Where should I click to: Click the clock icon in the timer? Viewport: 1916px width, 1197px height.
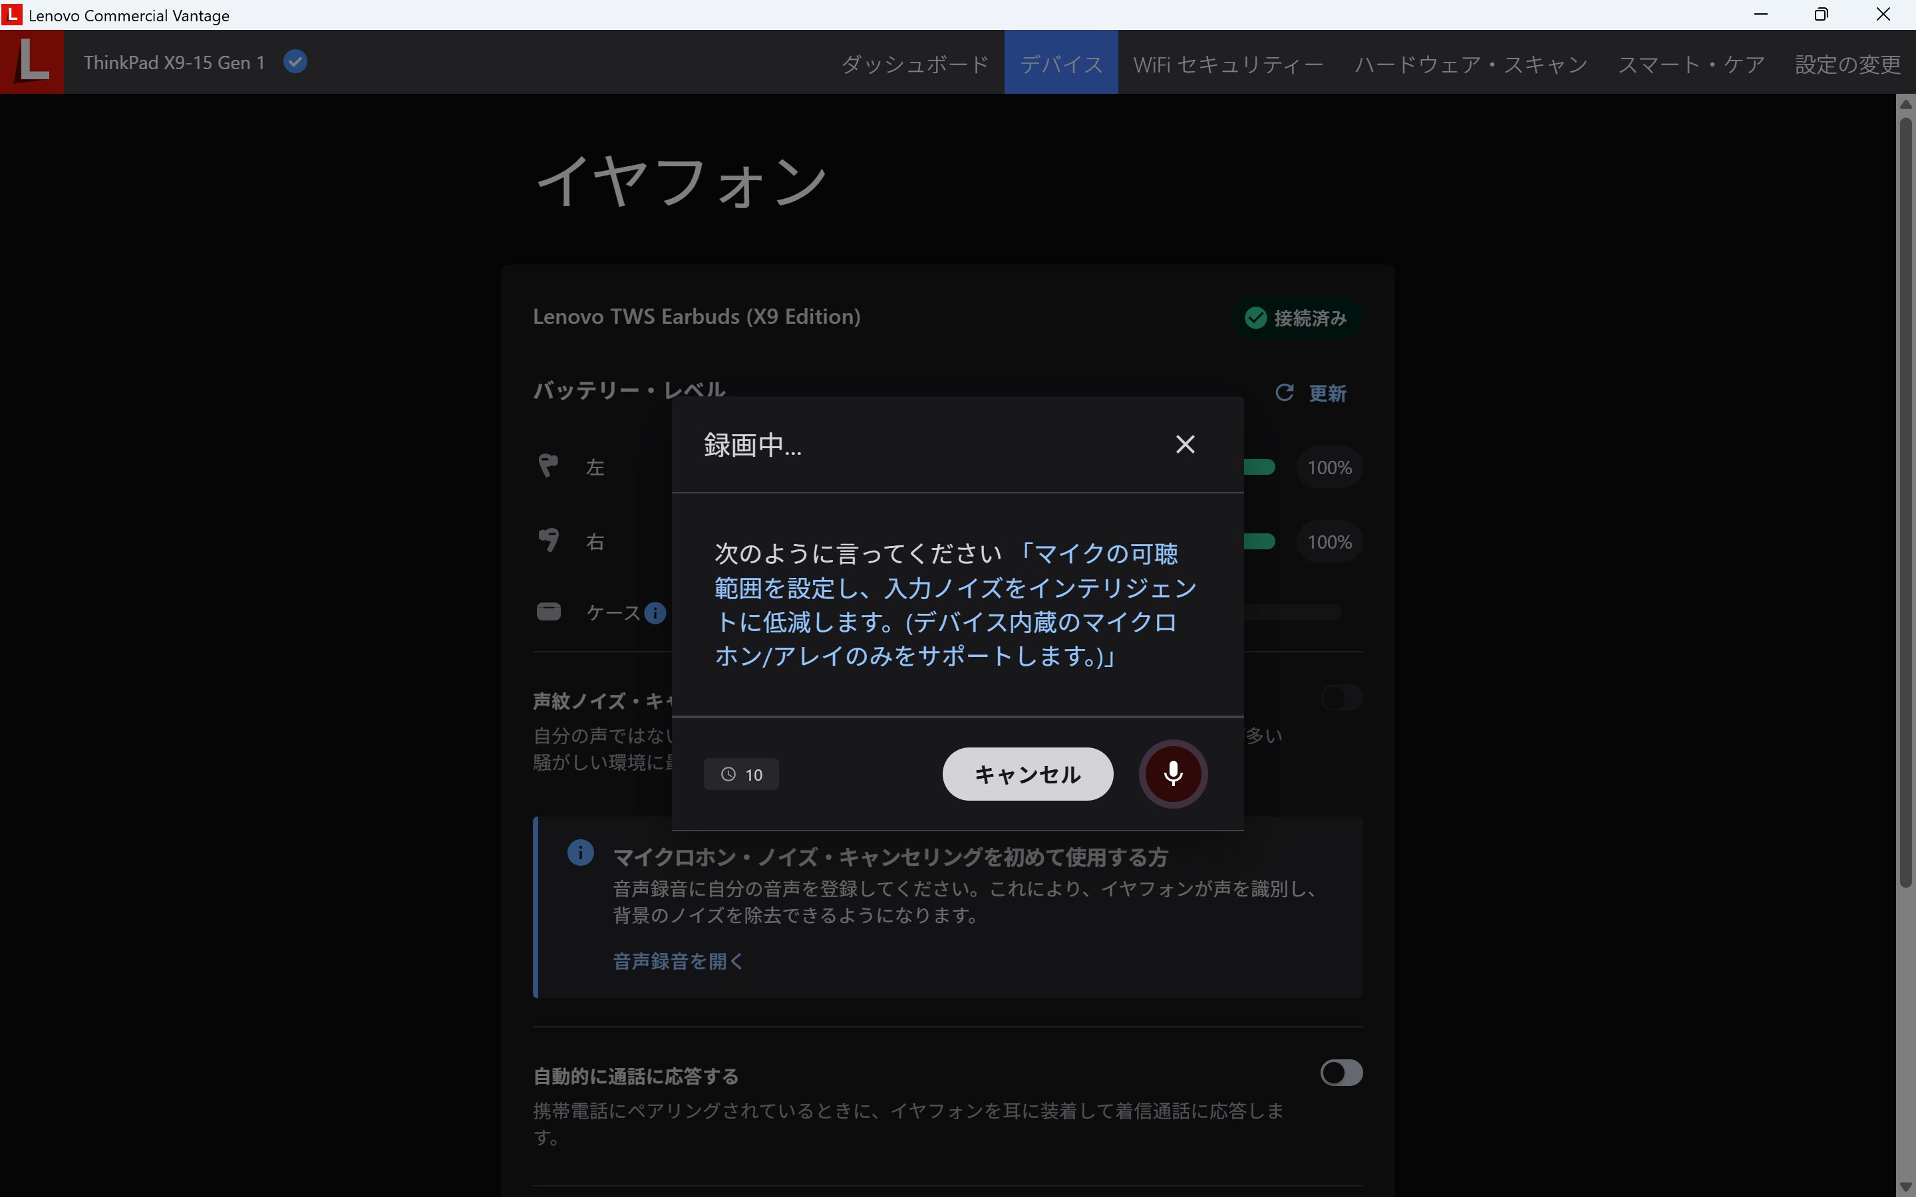pos(728,774)
